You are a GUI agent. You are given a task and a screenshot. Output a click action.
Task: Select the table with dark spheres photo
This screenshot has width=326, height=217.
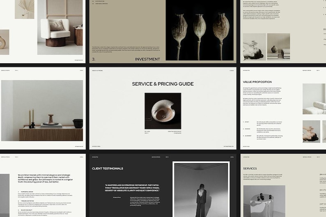point(264,201)
